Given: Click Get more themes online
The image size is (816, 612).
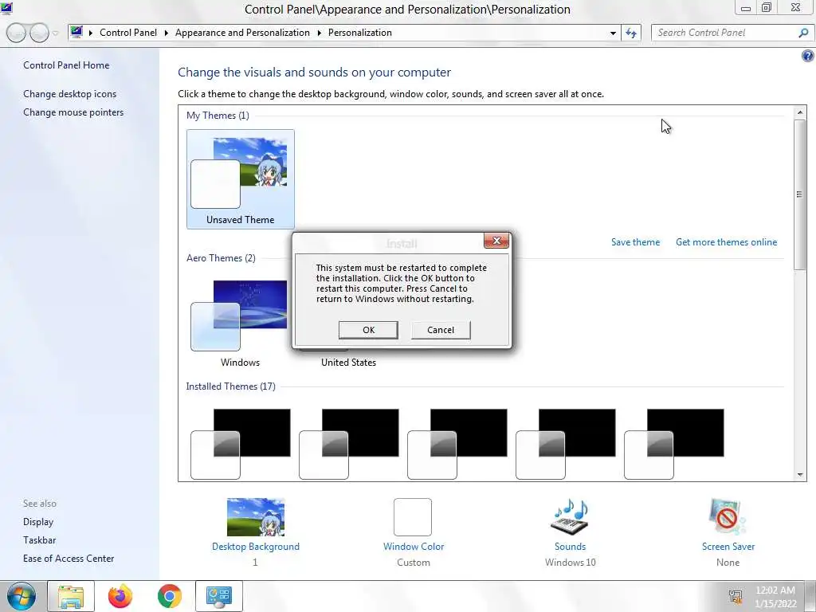Looking at the screenshot, I should (726, 242).
